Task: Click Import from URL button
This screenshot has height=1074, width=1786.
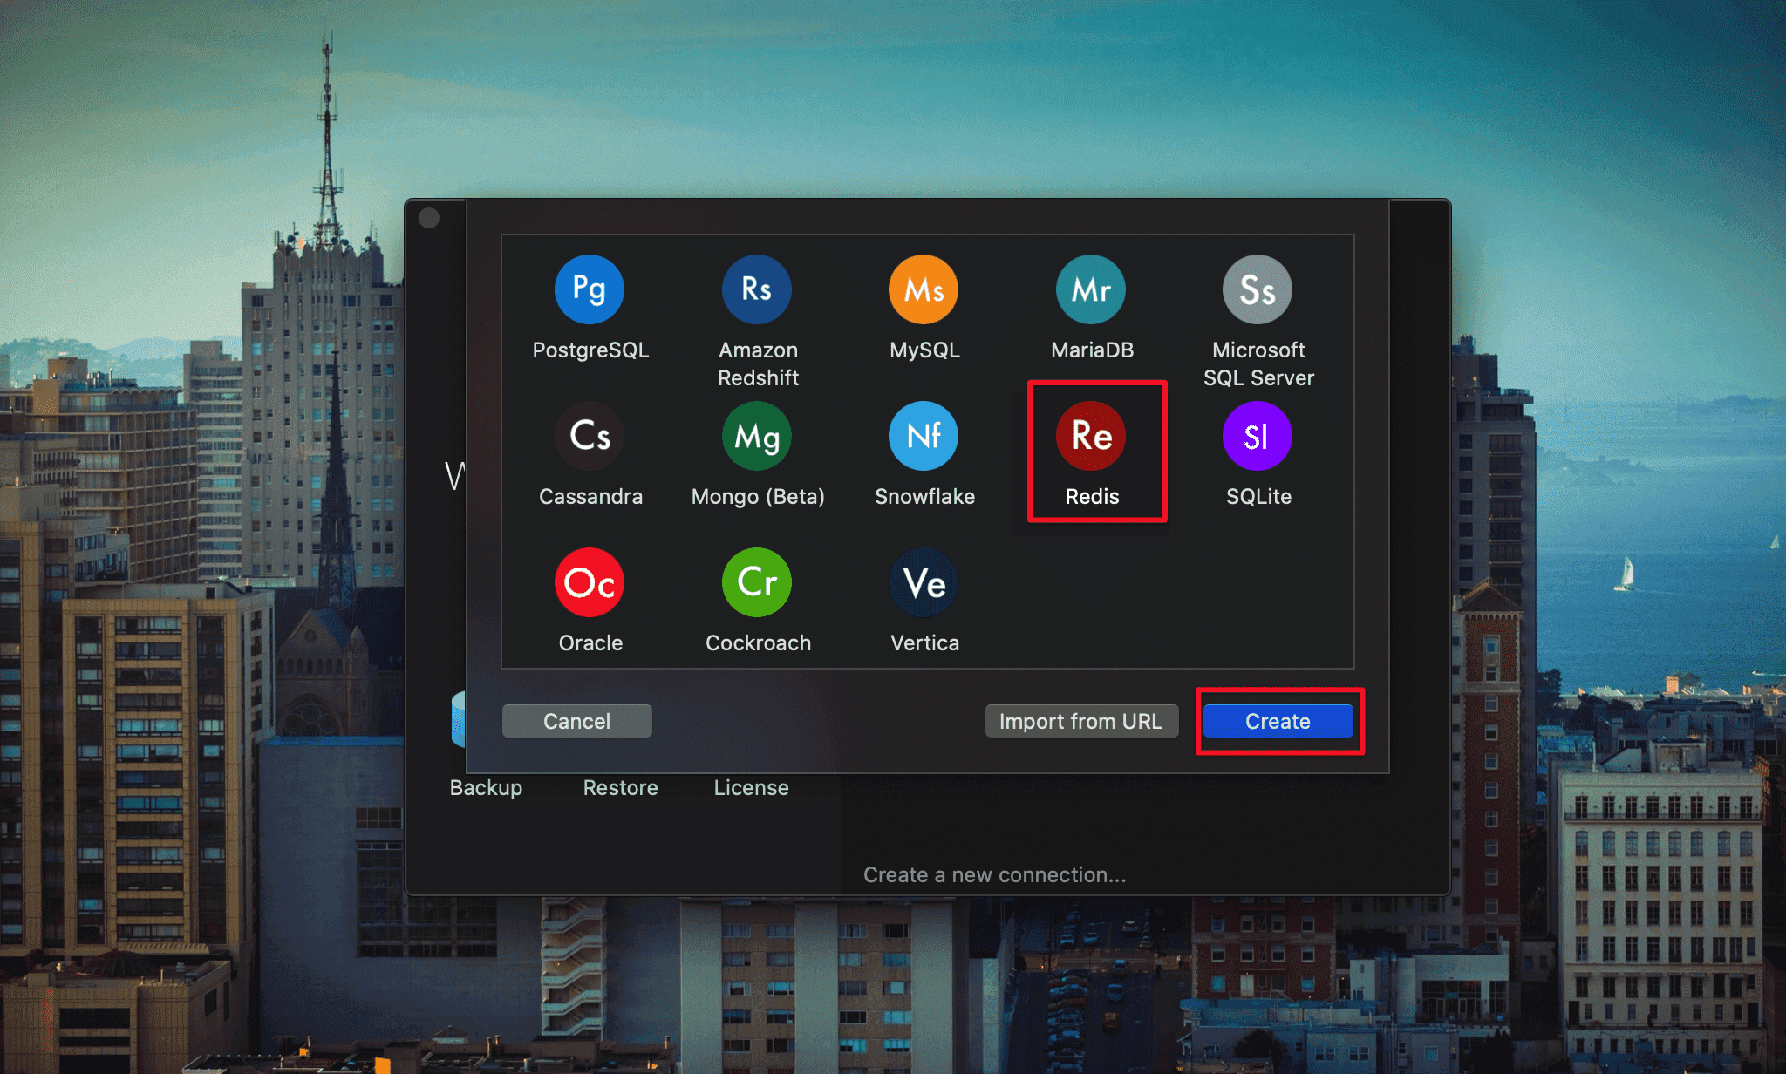Action: [x=1081, y=721]
